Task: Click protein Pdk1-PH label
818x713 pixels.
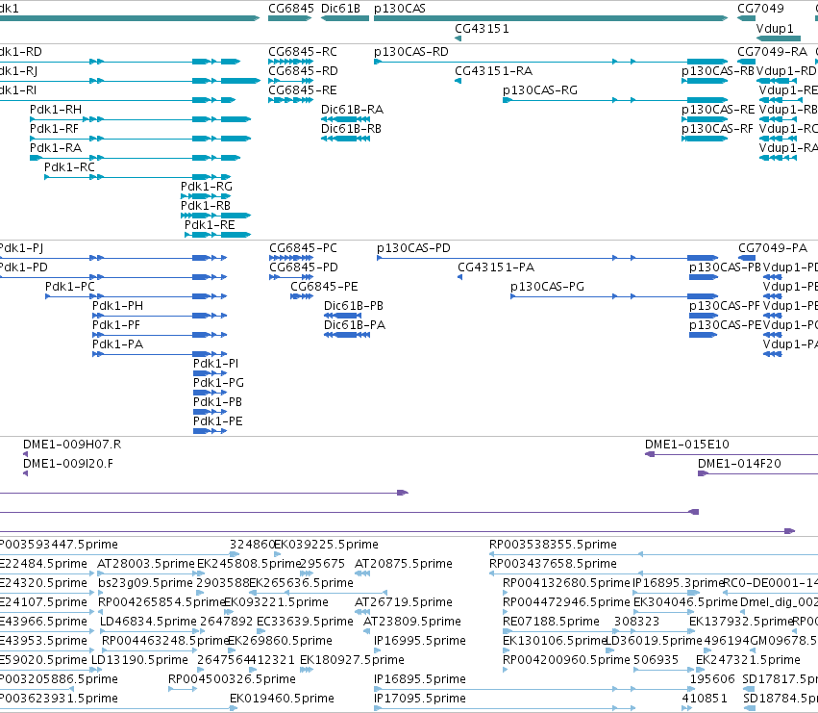Action: pos(117,306)
